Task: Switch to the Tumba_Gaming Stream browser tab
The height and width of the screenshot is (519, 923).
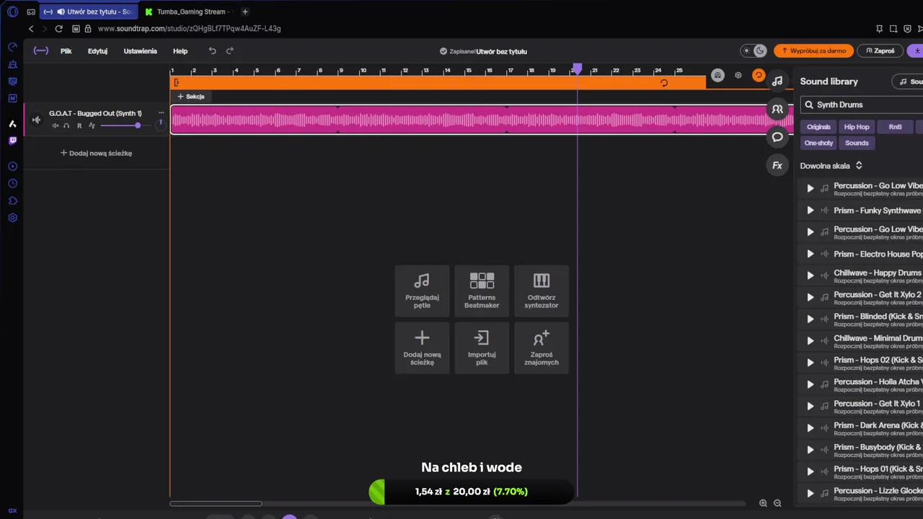Action: 189,12
